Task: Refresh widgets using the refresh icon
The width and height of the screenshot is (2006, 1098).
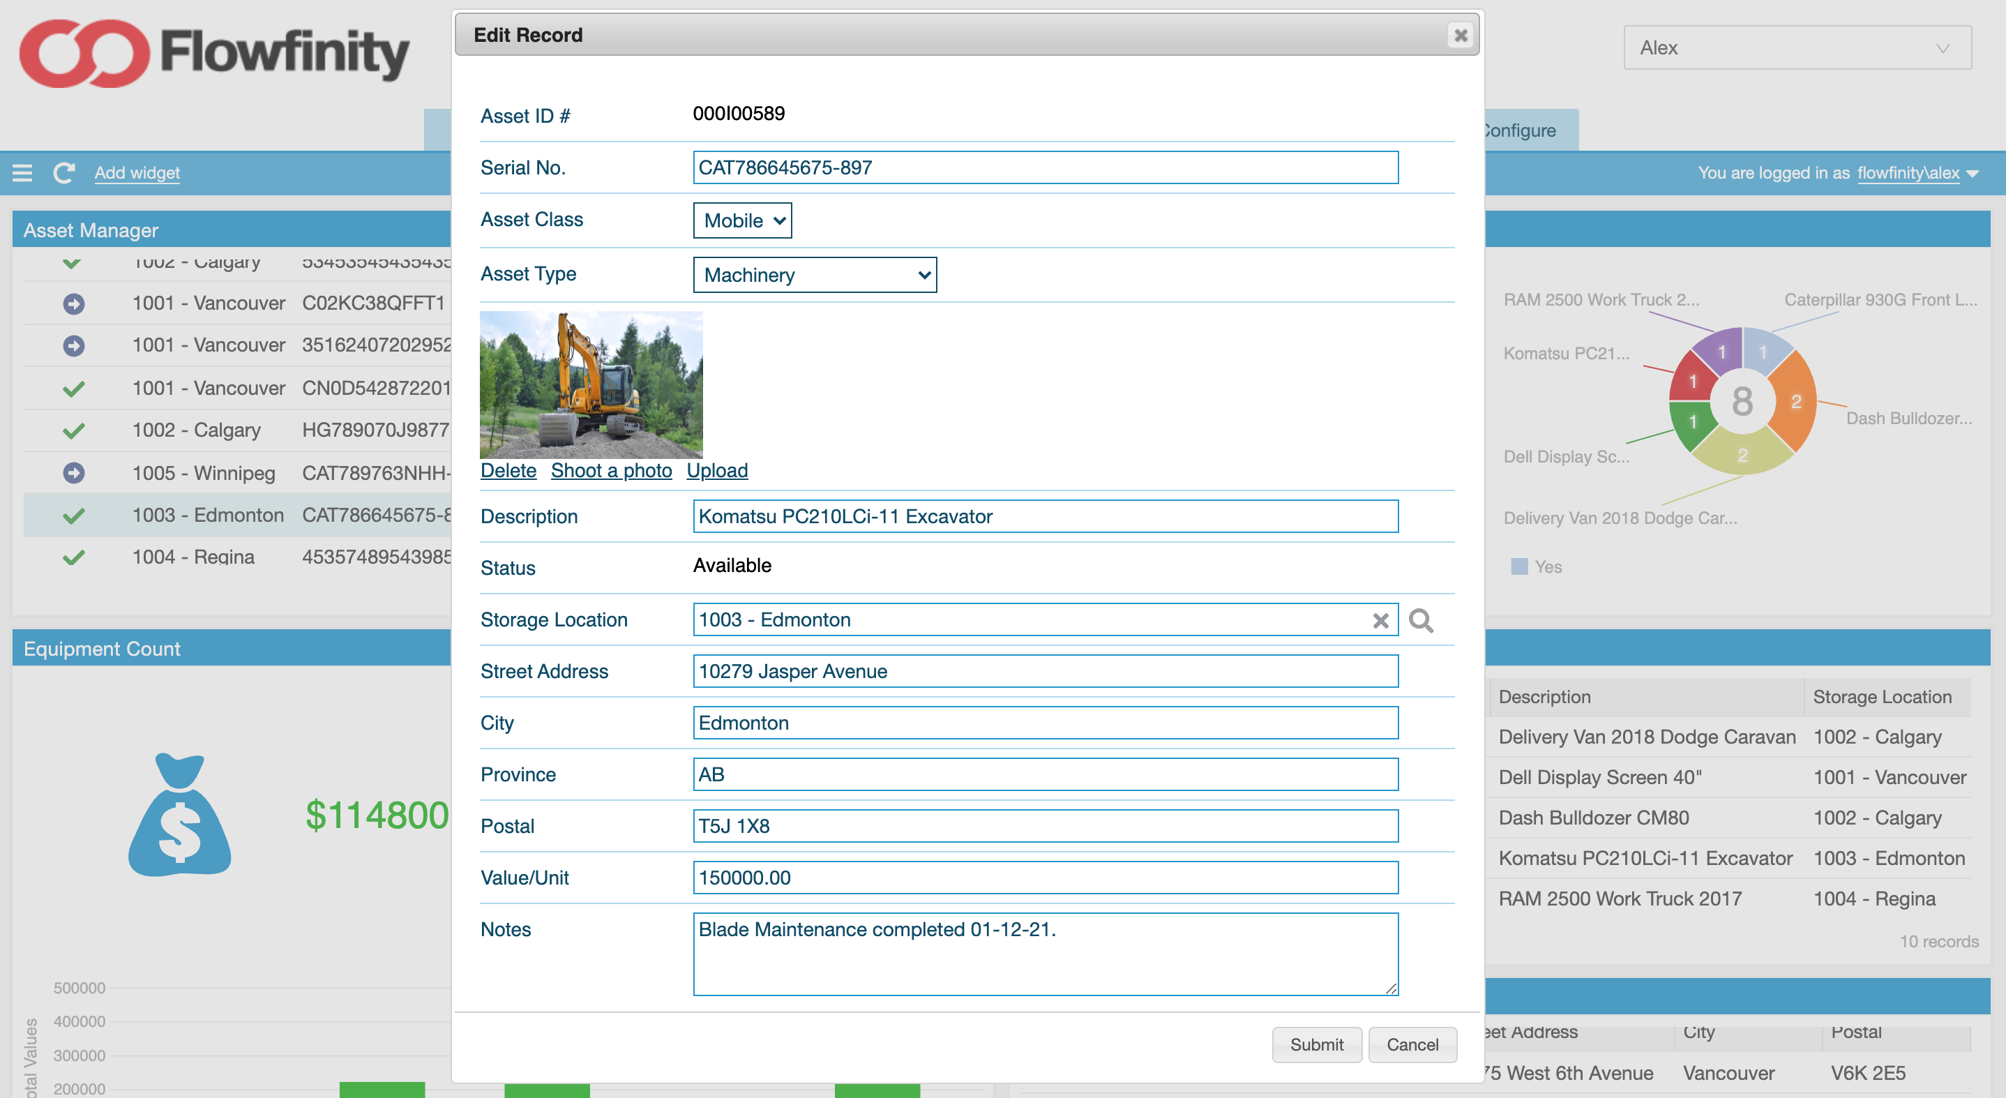Action: 64,173
